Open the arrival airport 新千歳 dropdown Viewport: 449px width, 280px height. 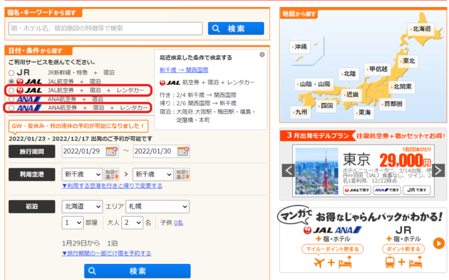click(x=153, y=174)
